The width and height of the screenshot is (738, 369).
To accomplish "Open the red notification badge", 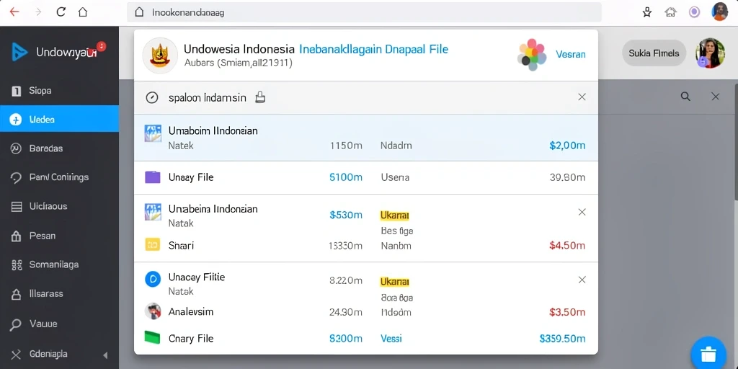I will 101,46.
